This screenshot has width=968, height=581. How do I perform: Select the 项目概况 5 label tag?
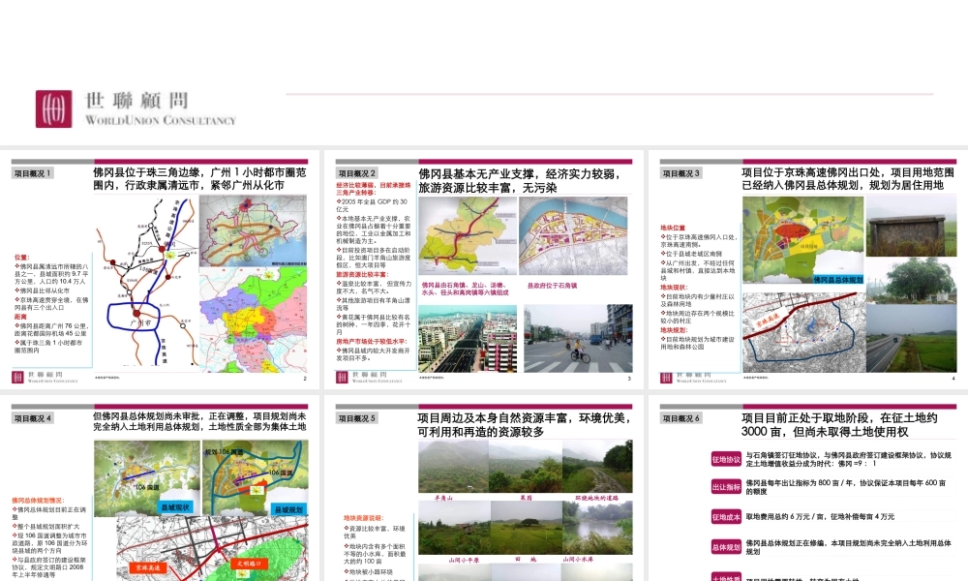click(x=357, y=418)
